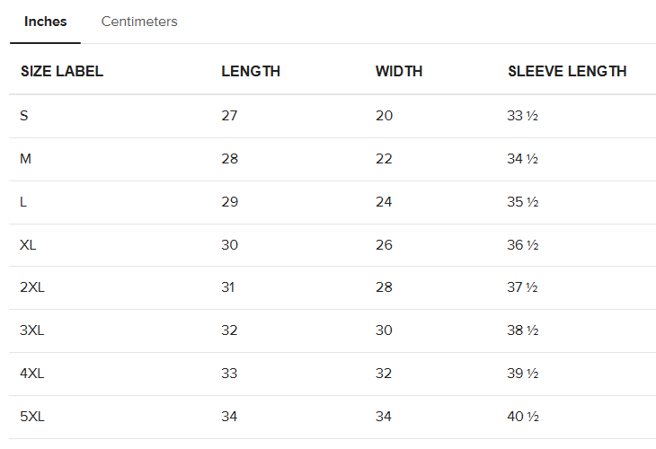Select the 5XL size row label

(x=31, y=417)
